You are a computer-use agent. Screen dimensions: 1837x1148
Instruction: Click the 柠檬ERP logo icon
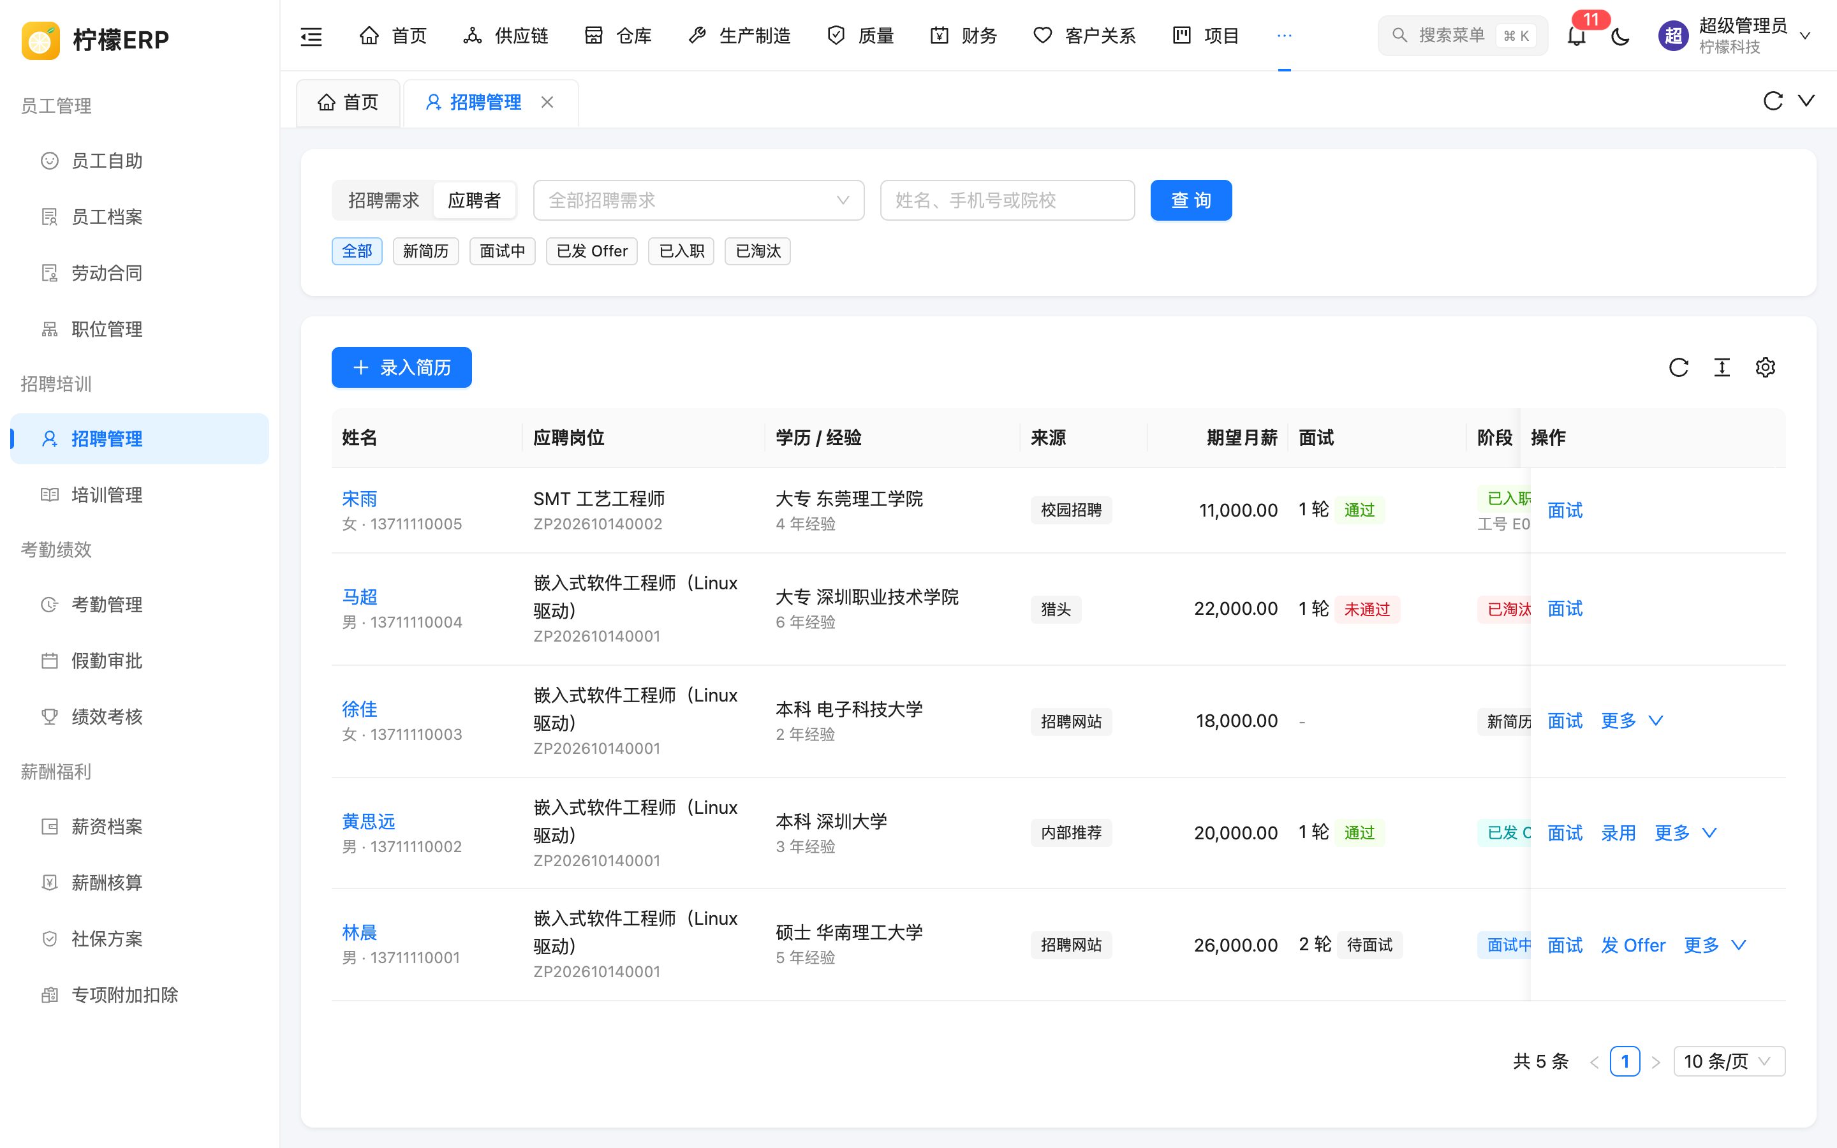pos(40,40)
